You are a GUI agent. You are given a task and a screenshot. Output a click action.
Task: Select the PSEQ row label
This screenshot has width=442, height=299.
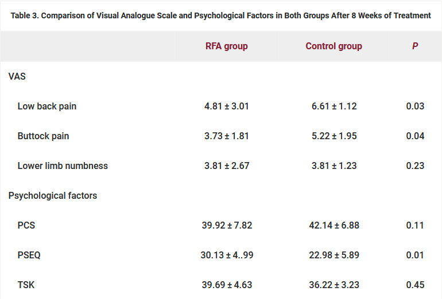coord(29,255)
